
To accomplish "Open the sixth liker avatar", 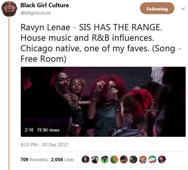I will (133, 159).
